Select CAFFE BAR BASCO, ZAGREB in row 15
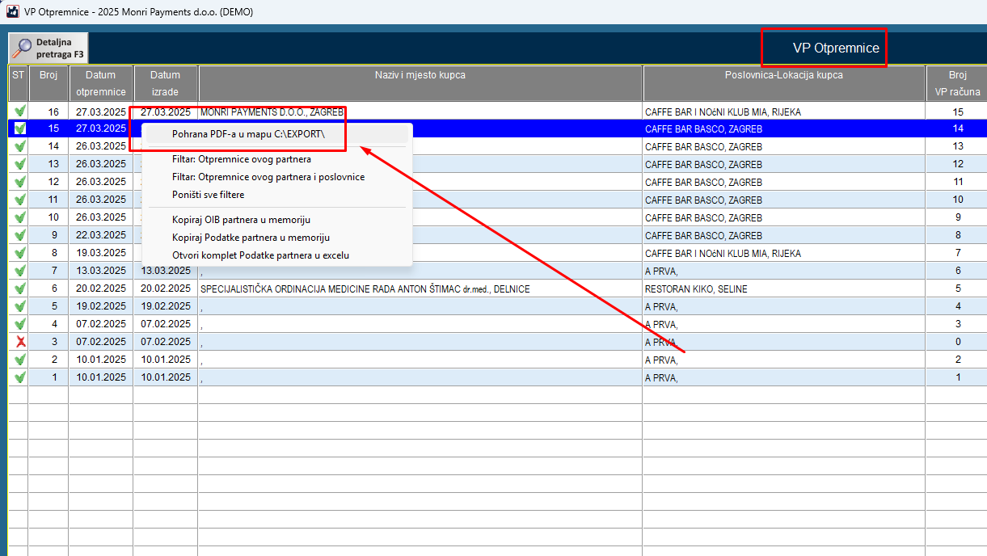This screenshot has width=987, height=556. (784, 128)
